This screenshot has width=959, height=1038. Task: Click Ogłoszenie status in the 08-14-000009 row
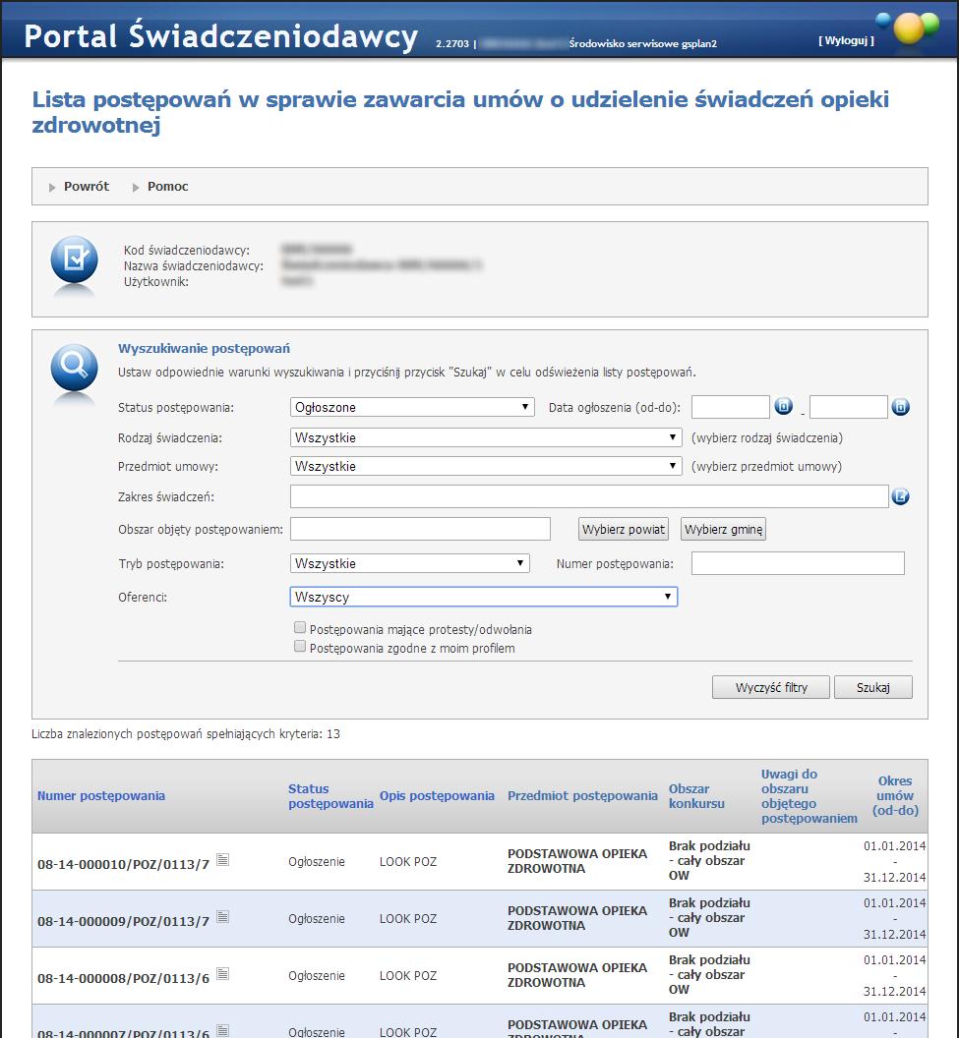click(x=317, y=918)
